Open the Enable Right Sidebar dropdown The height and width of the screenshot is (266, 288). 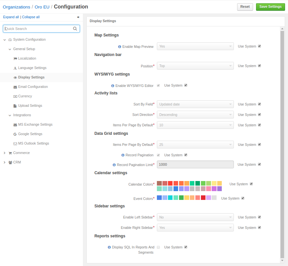click(195, 228)
